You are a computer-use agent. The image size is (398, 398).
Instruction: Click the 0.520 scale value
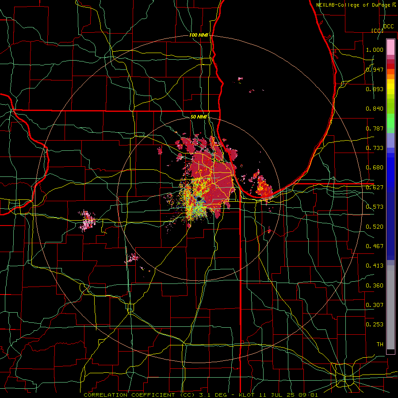375,226
